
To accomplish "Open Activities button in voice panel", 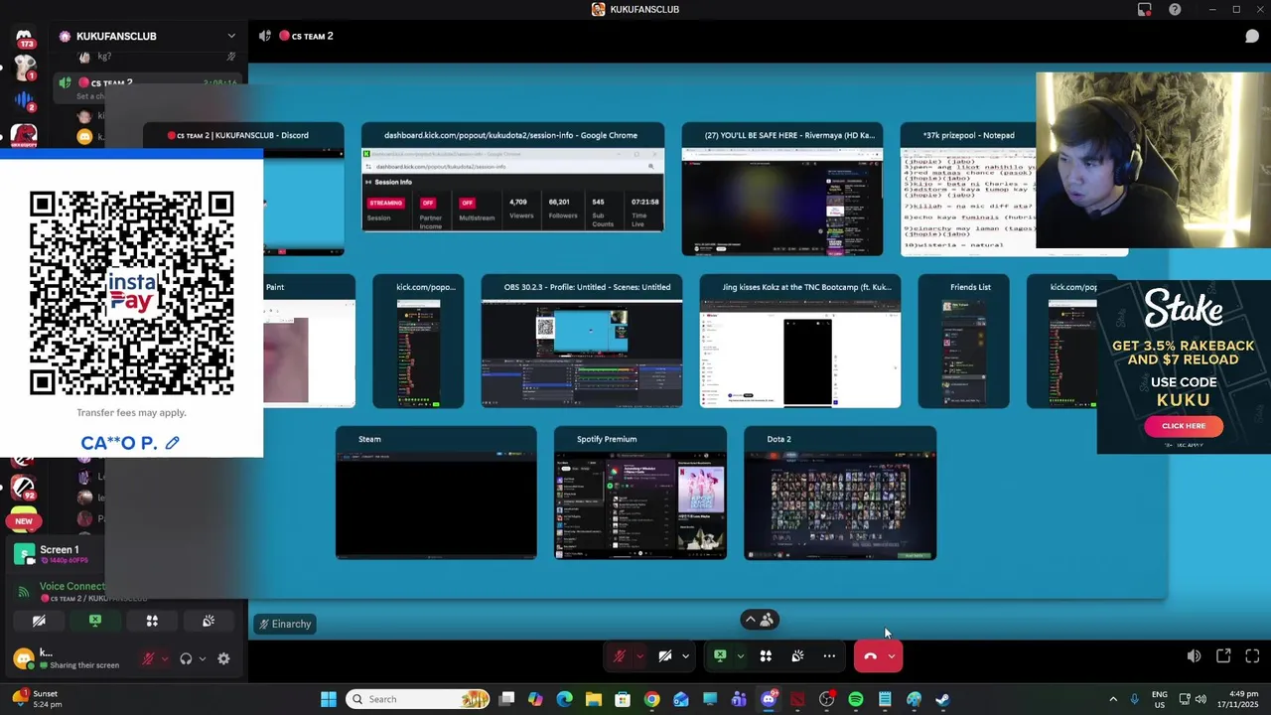I will [x=152, y=621].
